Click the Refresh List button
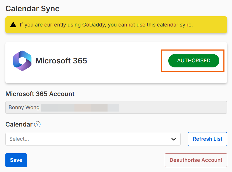Viewport: 232px width, 172px height. point(208,139)
